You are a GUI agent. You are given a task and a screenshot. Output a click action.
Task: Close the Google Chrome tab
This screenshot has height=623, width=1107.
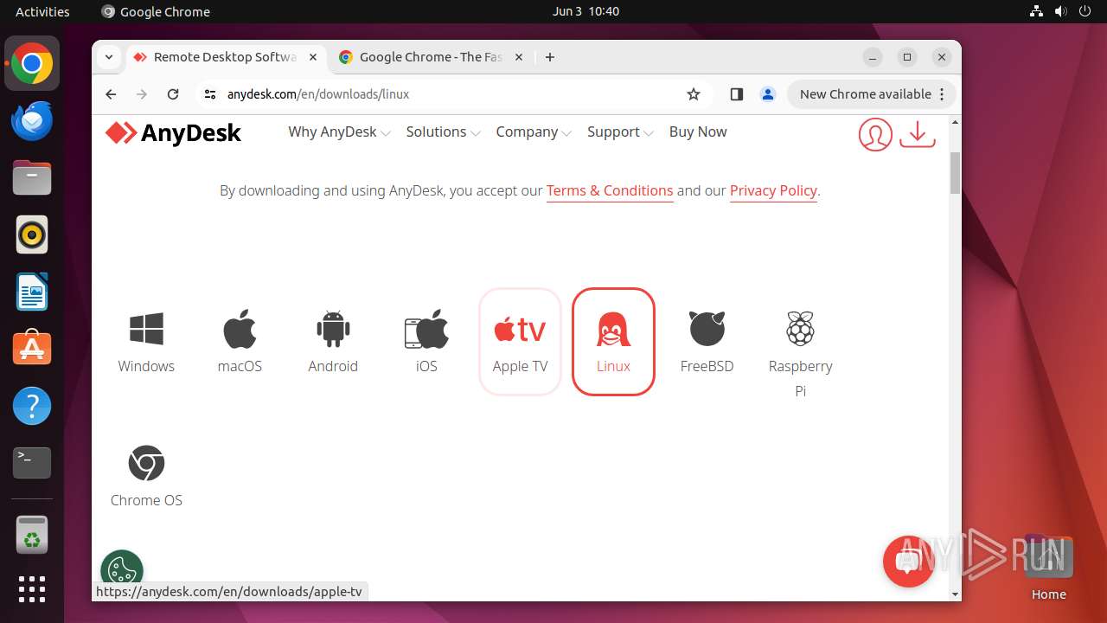519,57
